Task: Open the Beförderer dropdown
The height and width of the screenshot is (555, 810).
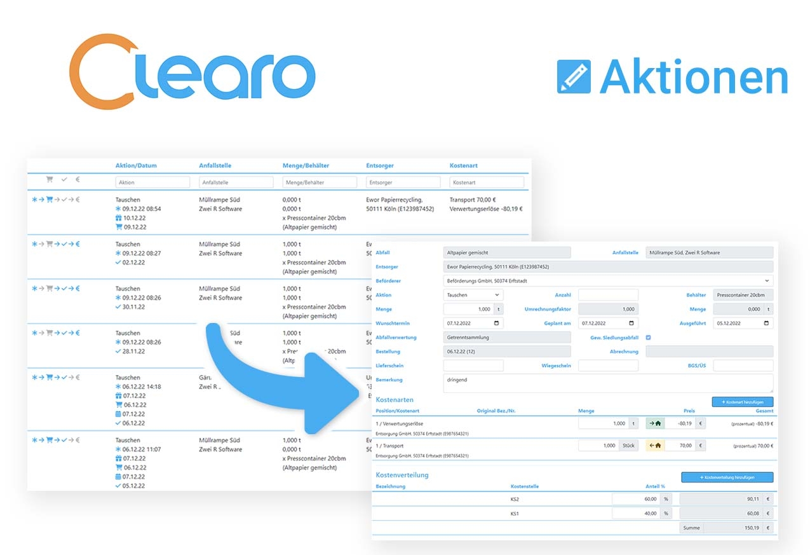Action: click(608, 280)
